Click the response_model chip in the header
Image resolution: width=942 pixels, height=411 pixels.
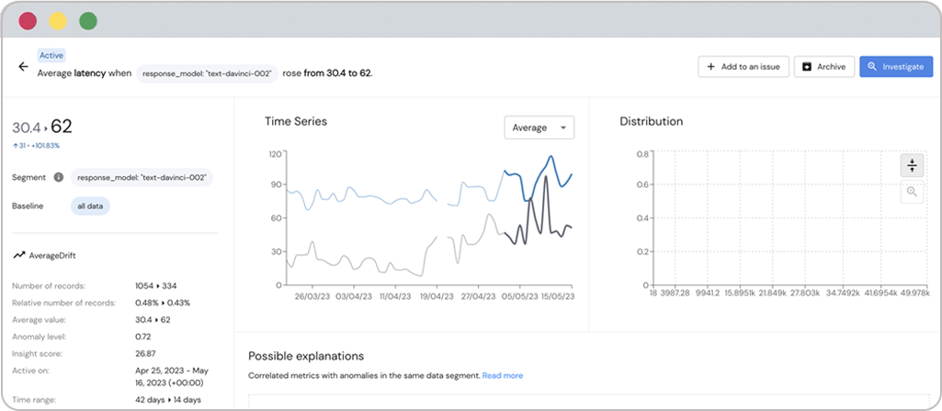[207, 73]
